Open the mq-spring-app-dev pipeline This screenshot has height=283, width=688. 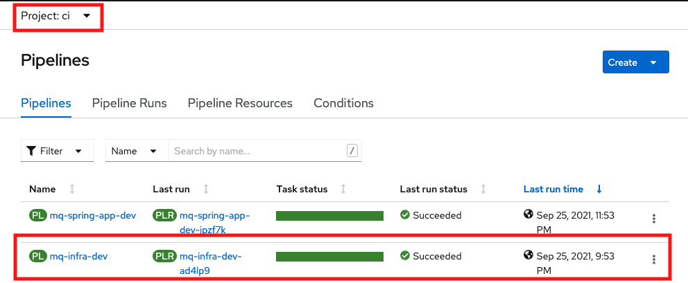(93, 215)
